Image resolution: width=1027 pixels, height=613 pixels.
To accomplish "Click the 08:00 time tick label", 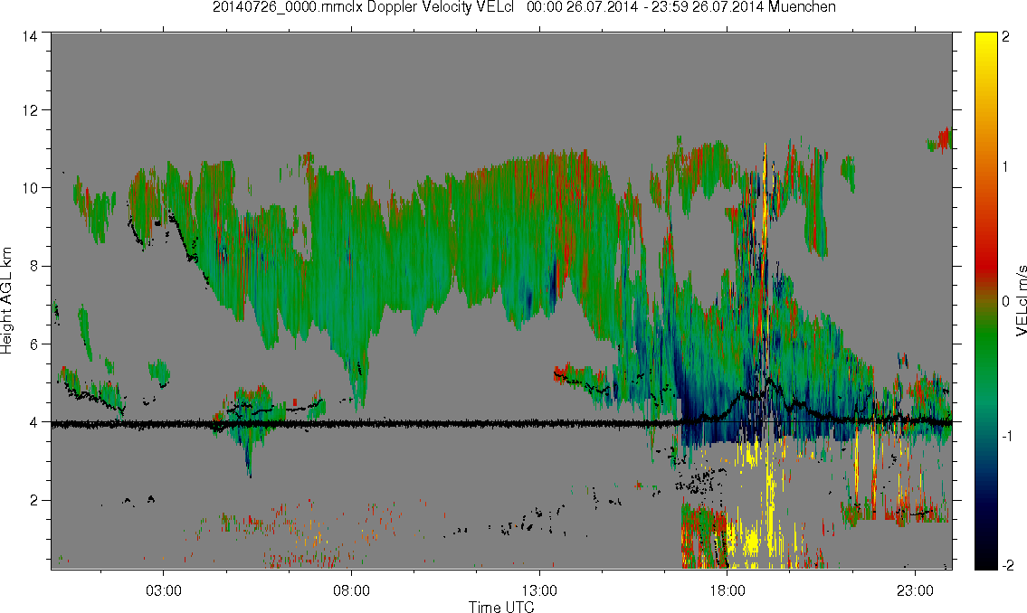I will [x=351, y=590].
